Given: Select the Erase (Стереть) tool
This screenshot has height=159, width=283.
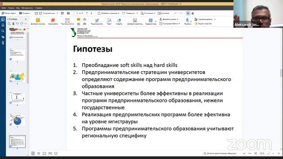Looking at the screenshot, I should (x=119, y=21).
